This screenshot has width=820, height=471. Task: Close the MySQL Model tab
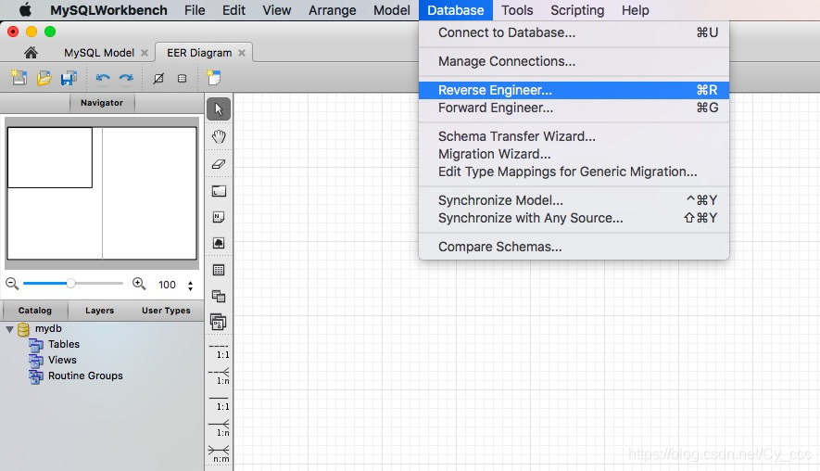click(145, 53)
